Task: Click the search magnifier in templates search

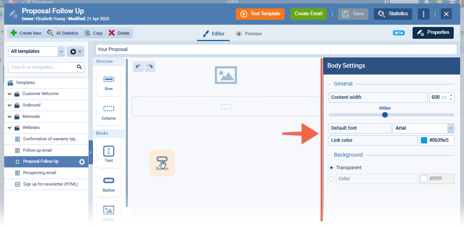Action: click(79, 67)
